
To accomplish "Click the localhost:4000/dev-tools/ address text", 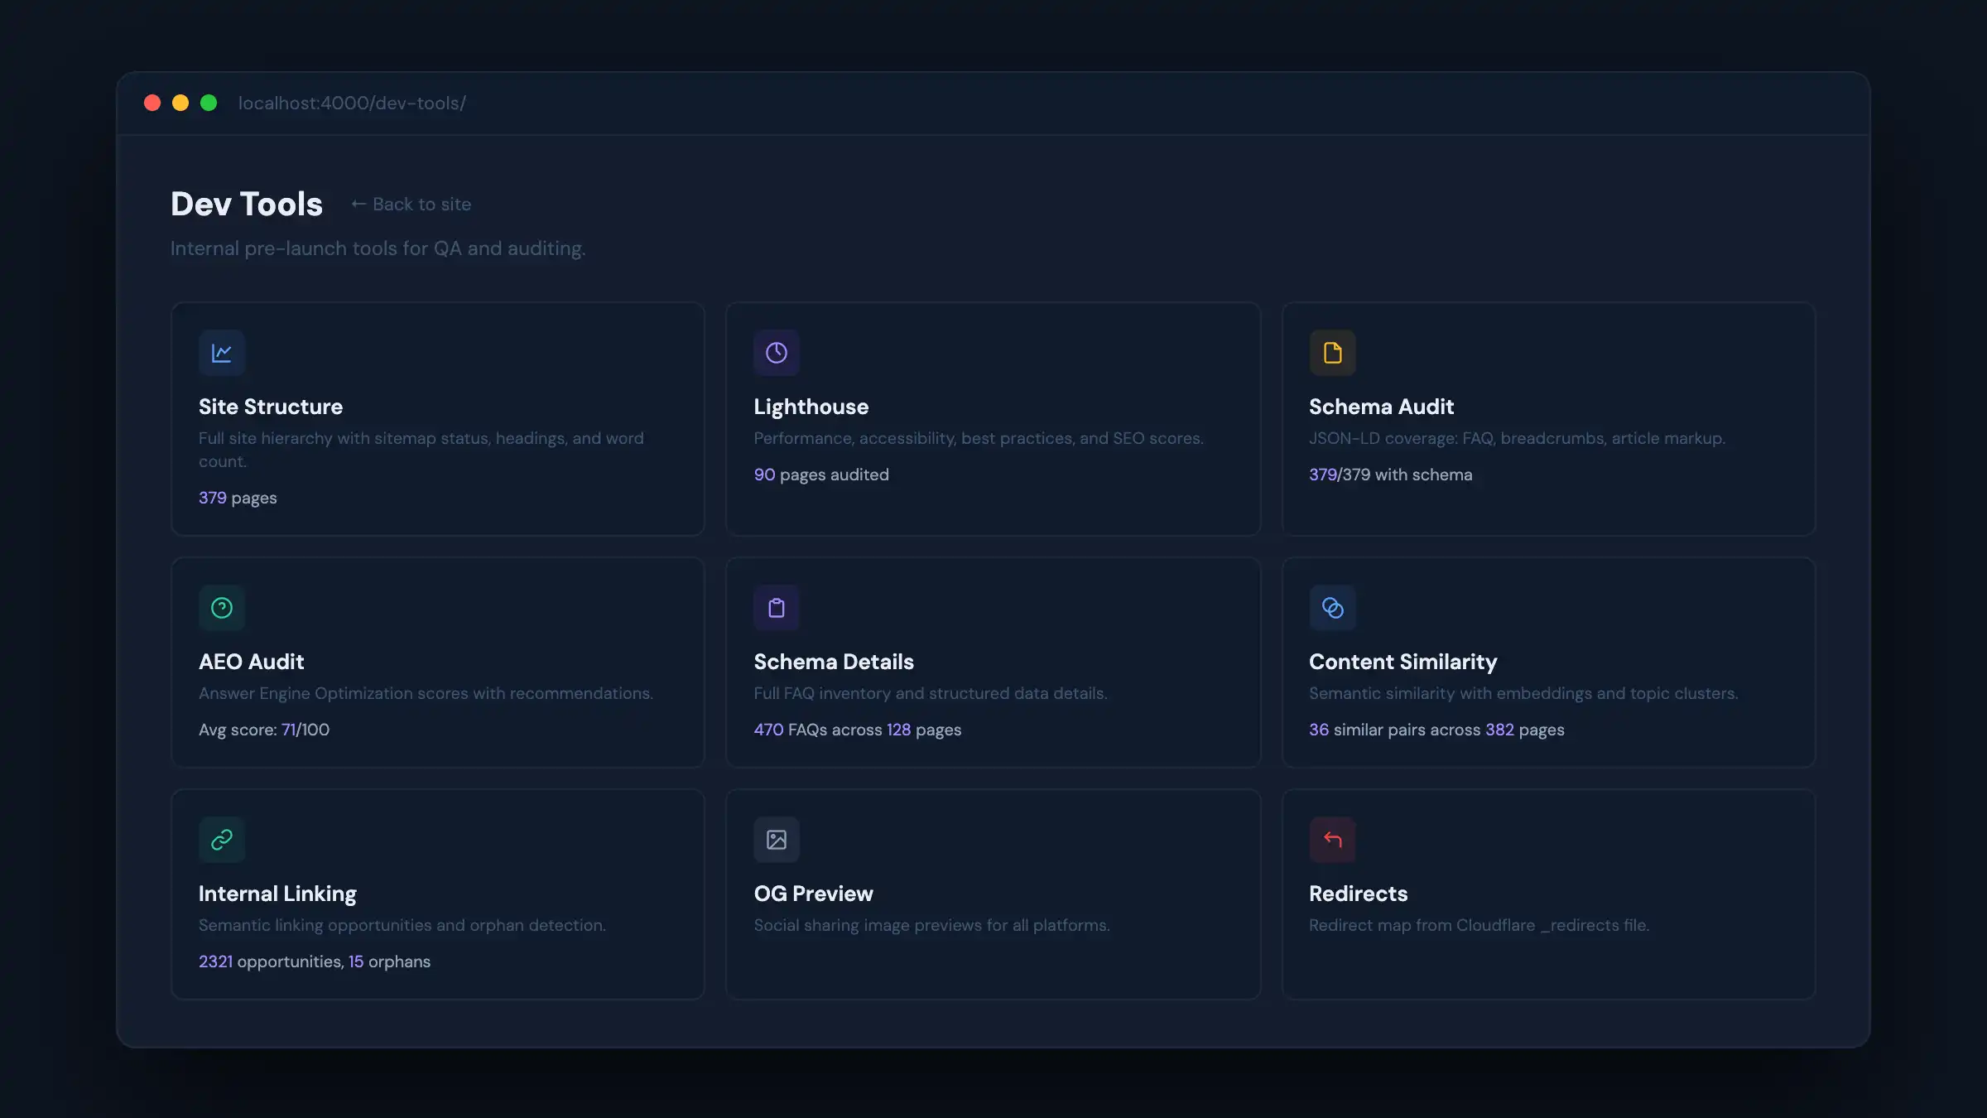I will 352,104.
